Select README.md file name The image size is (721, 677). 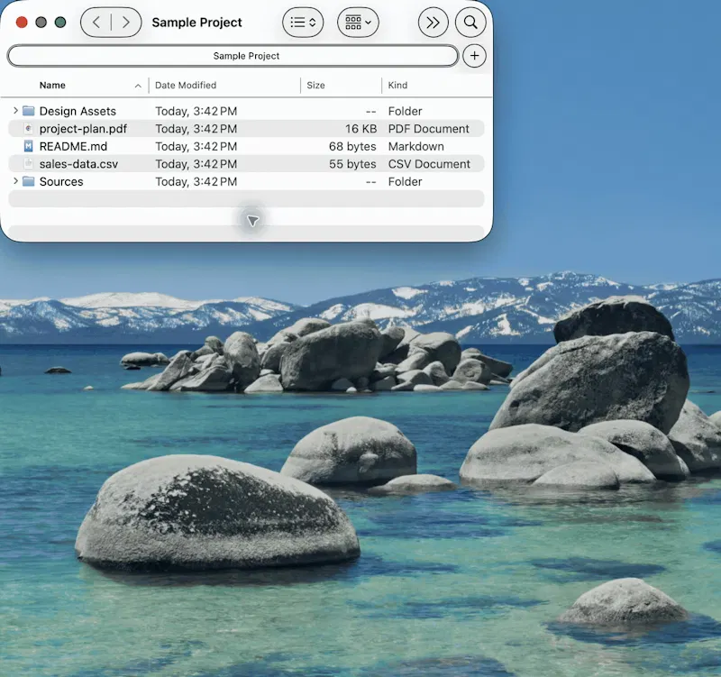coord(73,146)
